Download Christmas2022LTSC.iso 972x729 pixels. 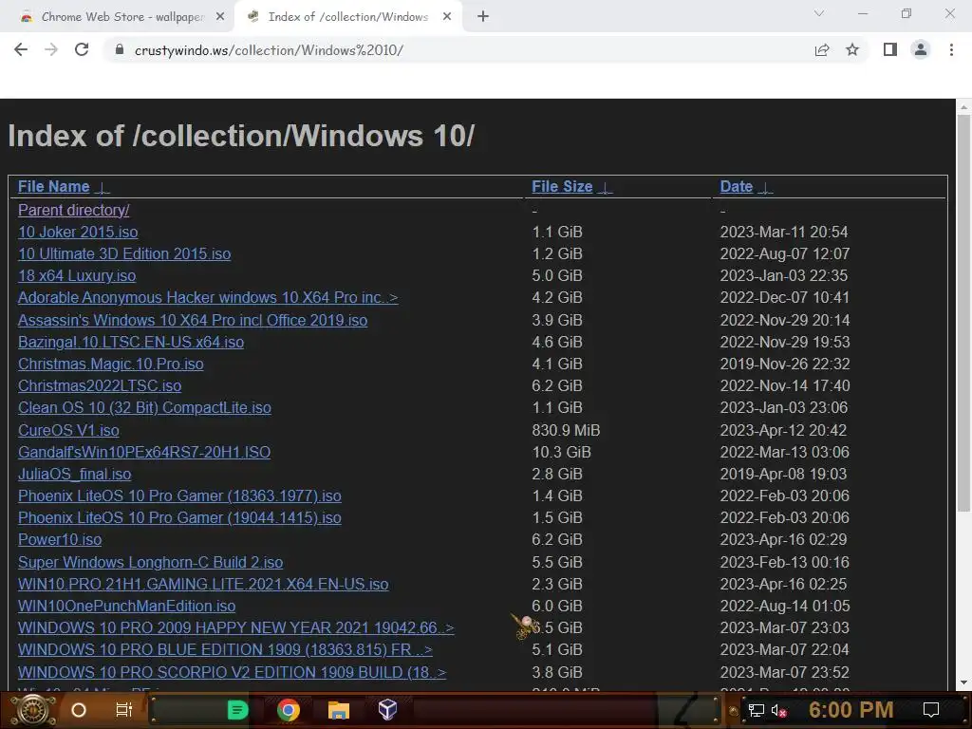pos(100,385)
